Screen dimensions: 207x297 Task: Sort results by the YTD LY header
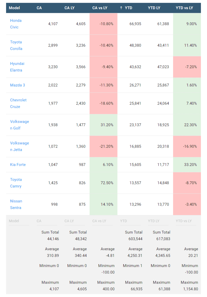click(154, 8)
